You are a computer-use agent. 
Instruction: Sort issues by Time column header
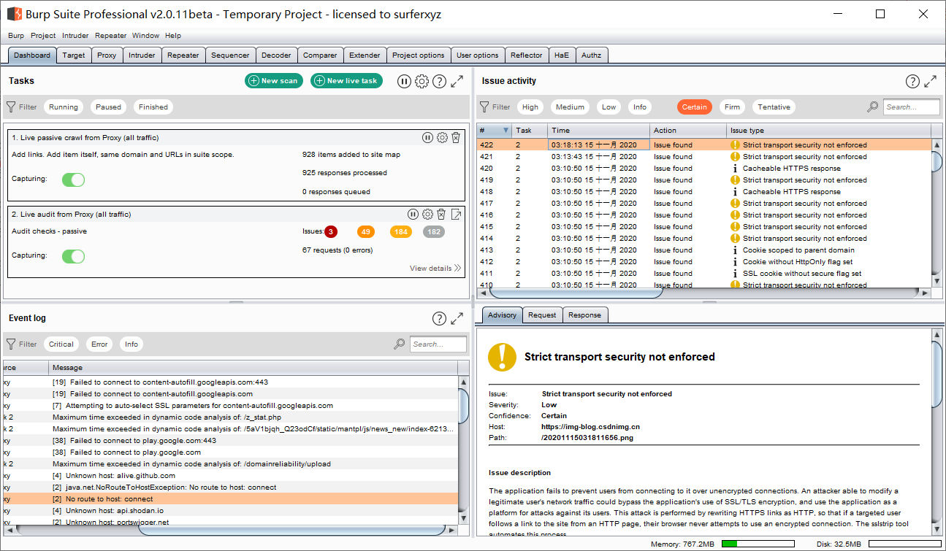pyautogui.click(x=598, y=131)
